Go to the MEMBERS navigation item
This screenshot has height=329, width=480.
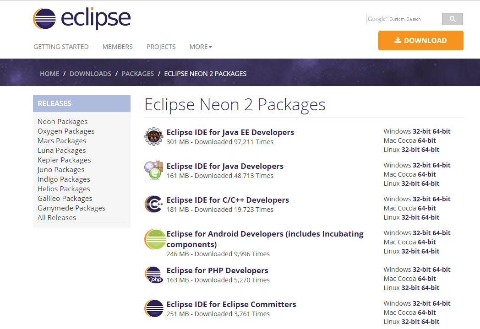[117, 47]
